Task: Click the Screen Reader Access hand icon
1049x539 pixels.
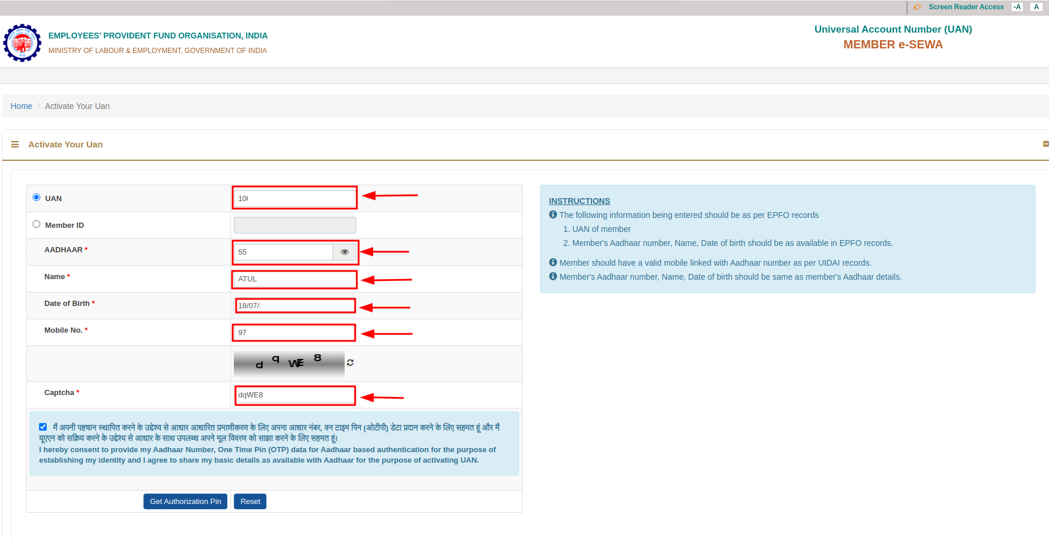Action: tap(917, 7)
